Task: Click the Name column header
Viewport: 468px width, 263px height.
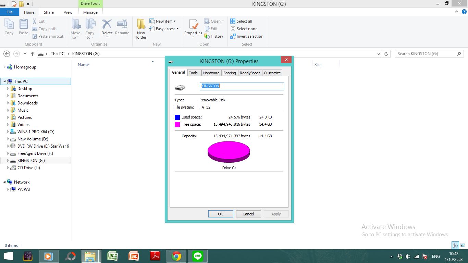Action: point(83,65)
